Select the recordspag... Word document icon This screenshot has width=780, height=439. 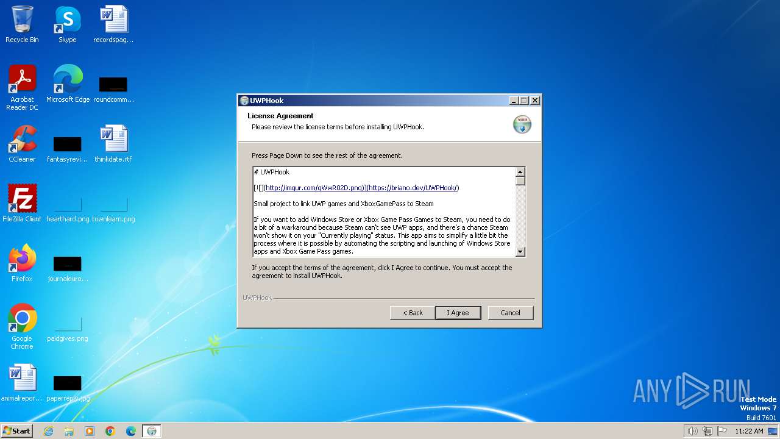(113, 24)
